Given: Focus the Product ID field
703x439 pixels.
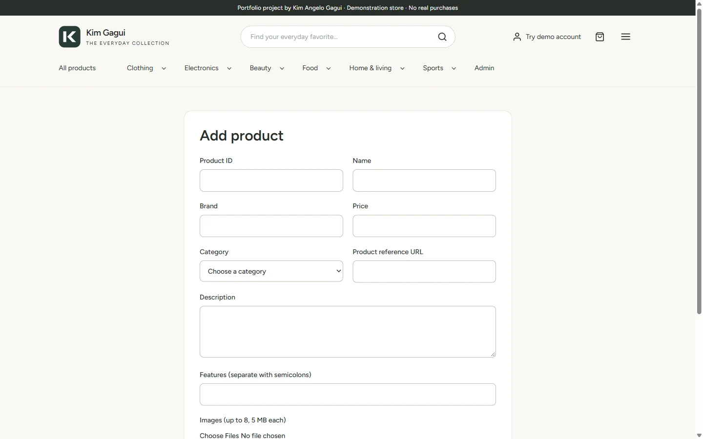Looking at the screenshot, I should (x=271, y=180).
